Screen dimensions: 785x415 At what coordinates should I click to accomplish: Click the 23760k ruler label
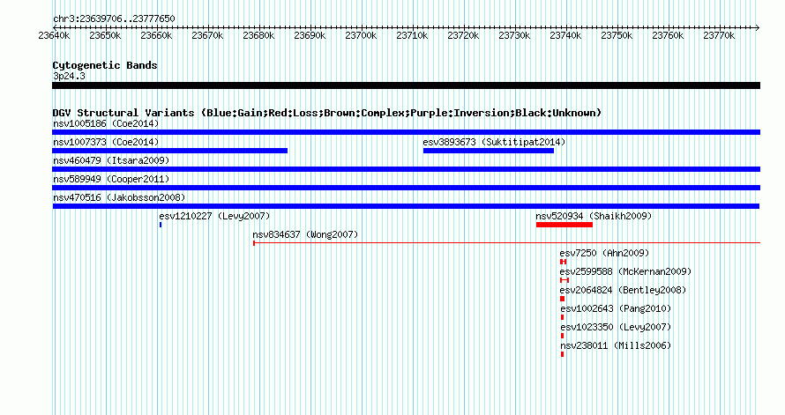tap(668, 35)
